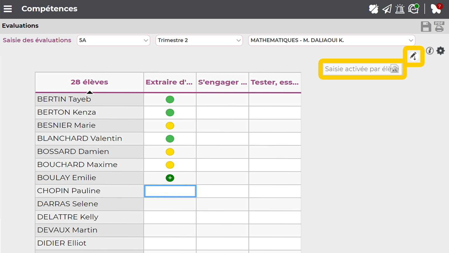Save evaluations with the floppy disk icon
The width and height of the screenshot is (449, 253).
[426, 26]
